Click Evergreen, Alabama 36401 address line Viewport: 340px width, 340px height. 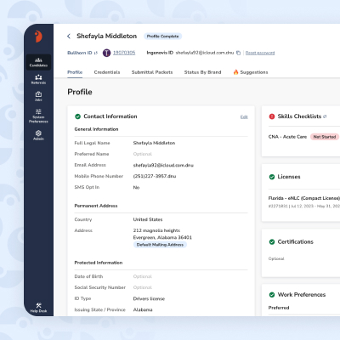(x=162, y=237)
